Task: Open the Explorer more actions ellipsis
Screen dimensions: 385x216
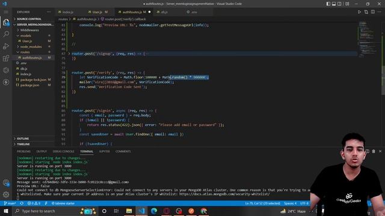Action: 49,12
